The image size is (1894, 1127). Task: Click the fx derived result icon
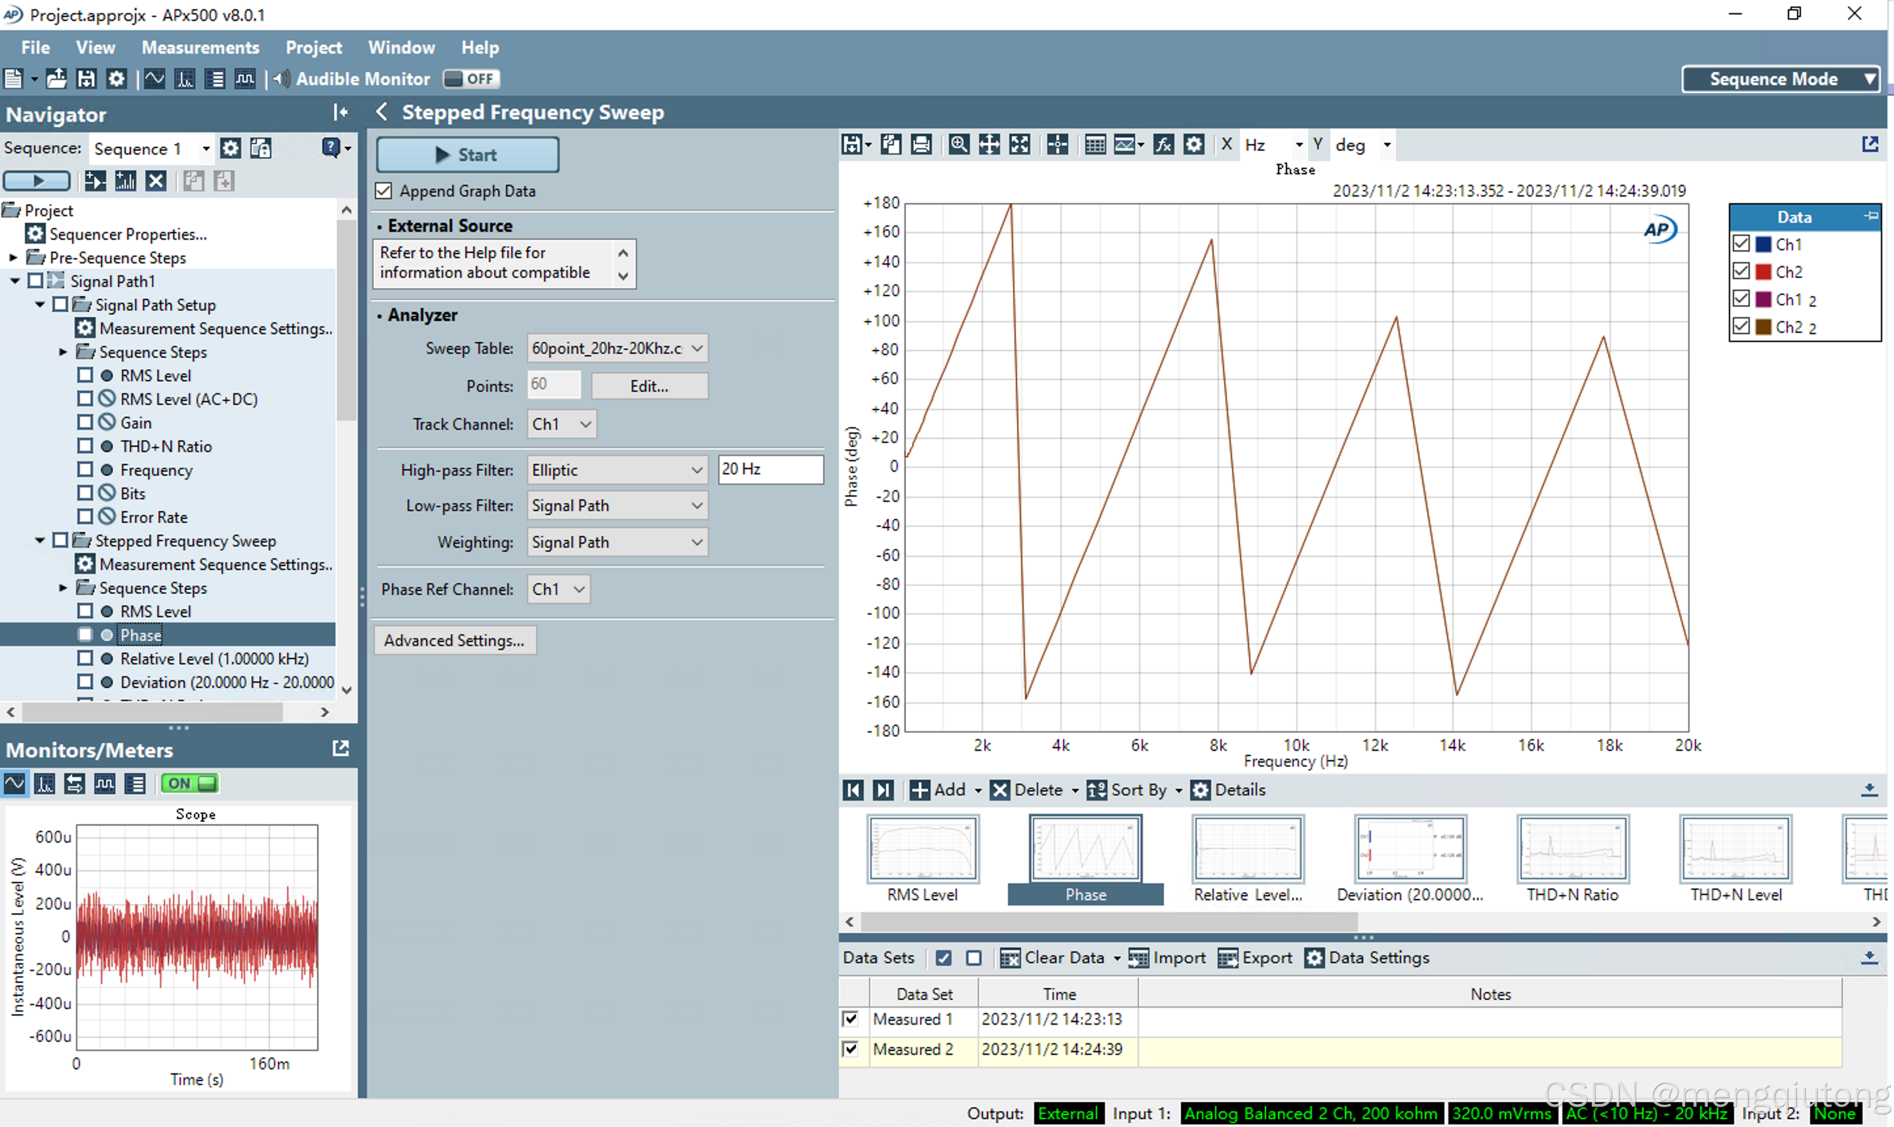tap(1163, 144)
